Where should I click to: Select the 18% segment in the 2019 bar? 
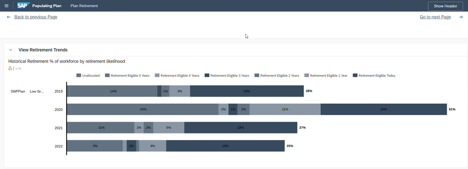pyautogui.click(x=247, y=91)
